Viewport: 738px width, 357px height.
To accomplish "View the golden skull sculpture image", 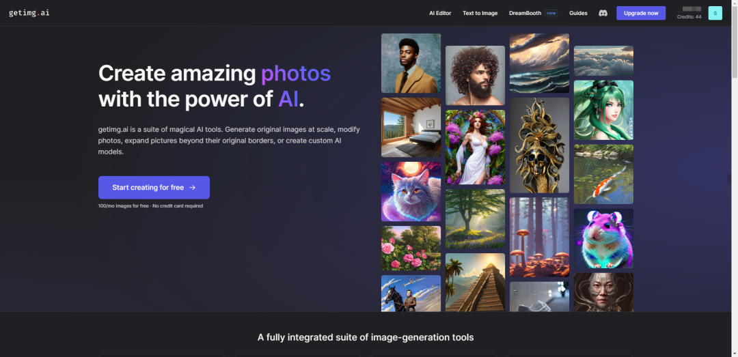I will click(539, 145).
